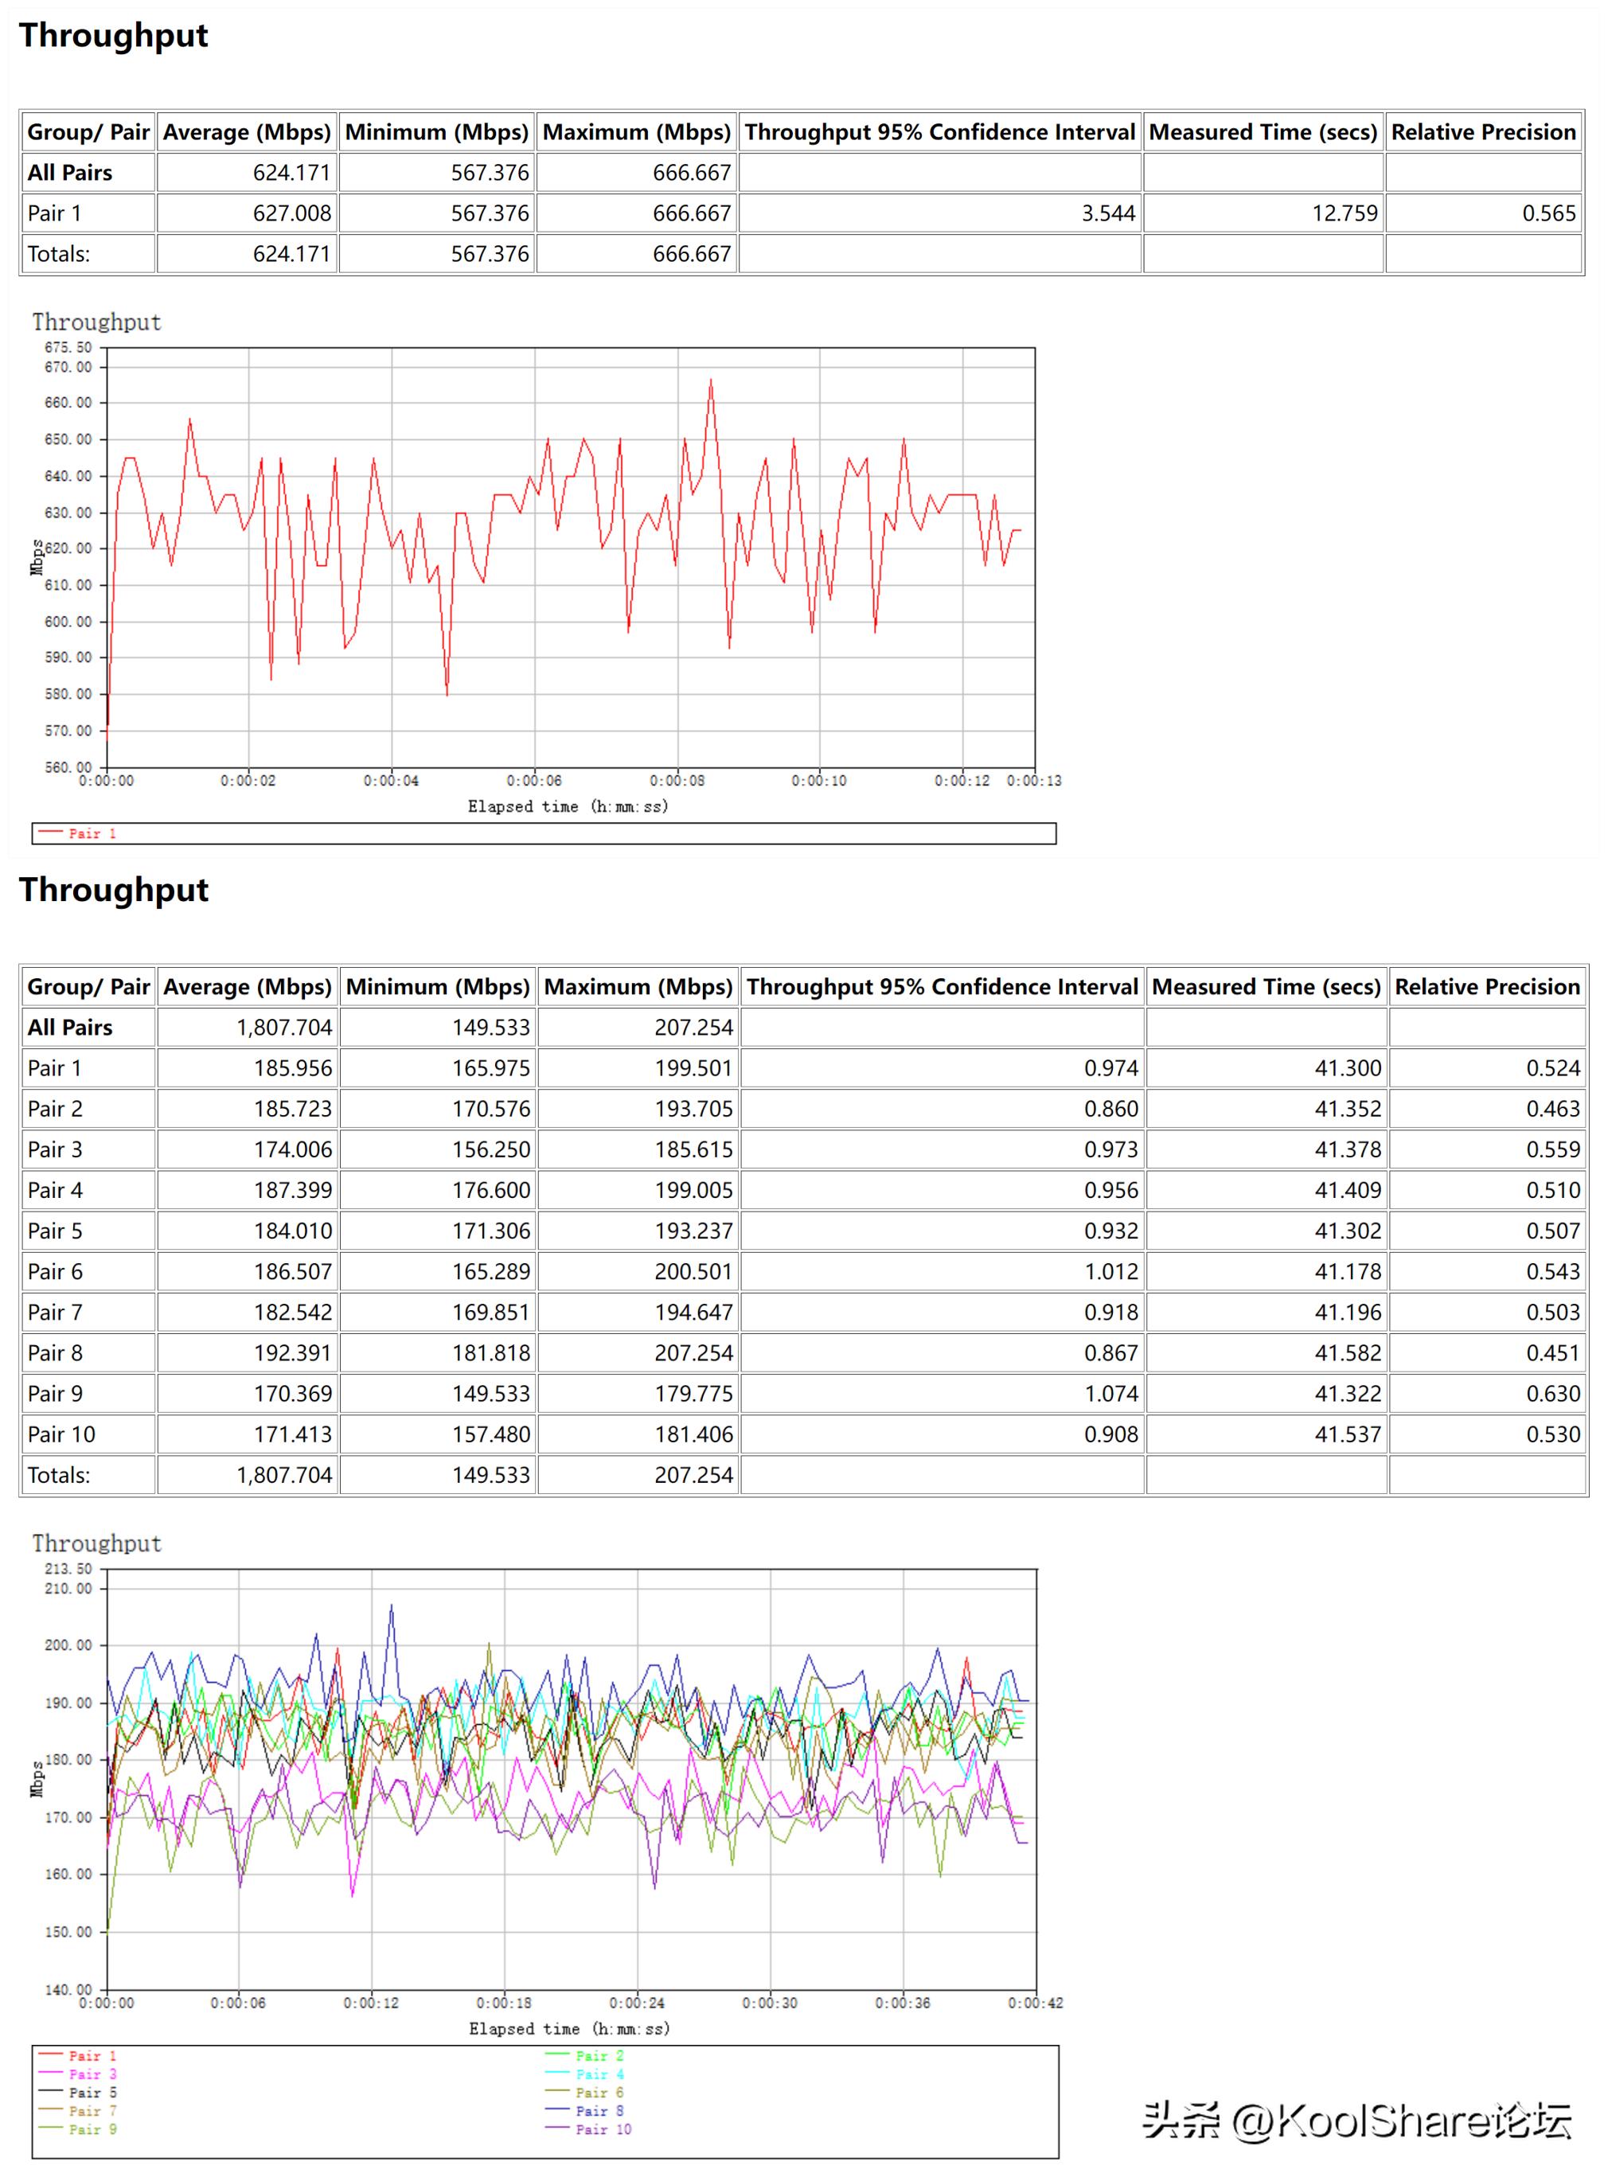This screenshot has width=1608, height=2177.
Task: Click the 3.544 confidence interval cell
Action: pyautogui.click(x=1108, y=213)
